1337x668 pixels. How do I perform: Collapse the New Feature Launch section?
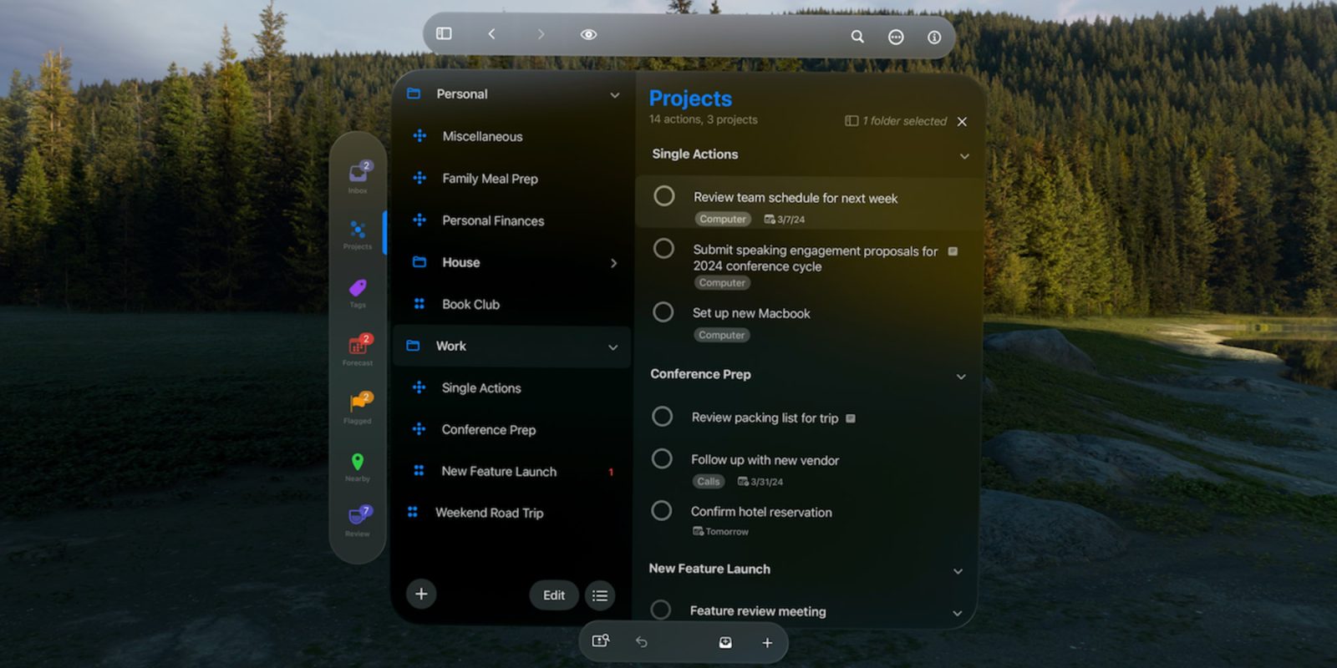(958, 571)
